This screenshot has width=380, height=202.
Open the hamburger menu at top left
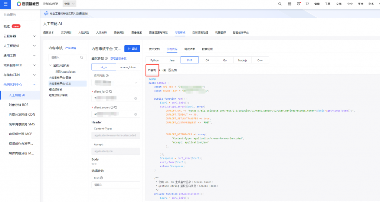(5, 4)
